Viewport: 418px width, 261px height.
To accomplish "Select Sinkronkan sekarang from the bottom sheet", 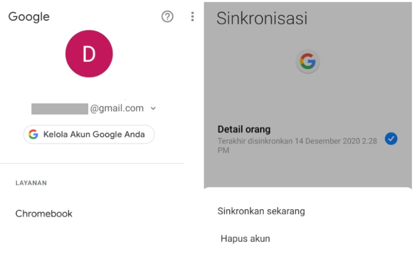I will click(x=261, y=211).
